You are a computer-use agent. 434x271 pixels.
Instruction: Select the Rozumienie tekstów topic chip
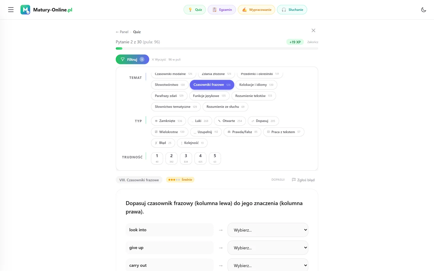pyautogui.click(x=253, y=96)
